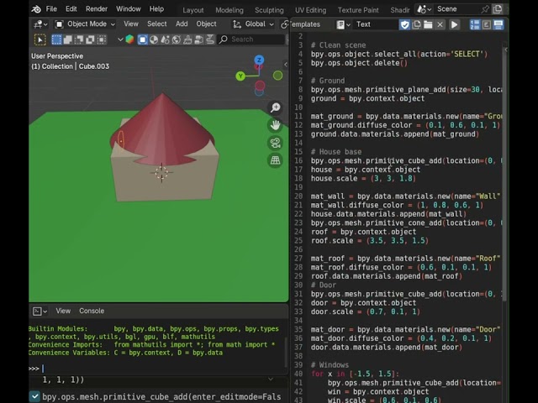Open the console View menu
This screenshot has width=538, height=403.
click(63, 311)
